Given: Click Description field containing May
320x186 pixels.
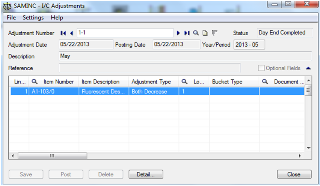Looking at the screenshot, I should 185,56.
